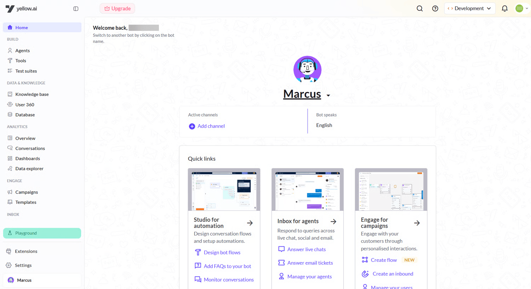Screen dimensions: 531x289
Task: Click the Add channel plus icon
Action: [x=192, y=126]
